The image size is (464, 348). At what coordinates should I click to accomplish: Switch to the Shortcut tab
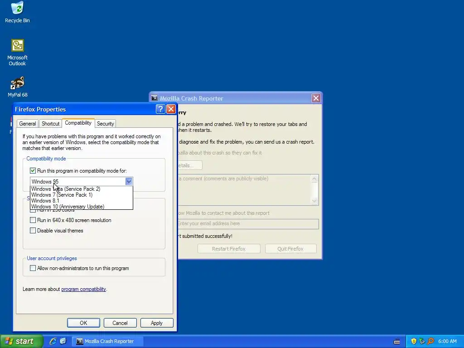click(50, 124)
